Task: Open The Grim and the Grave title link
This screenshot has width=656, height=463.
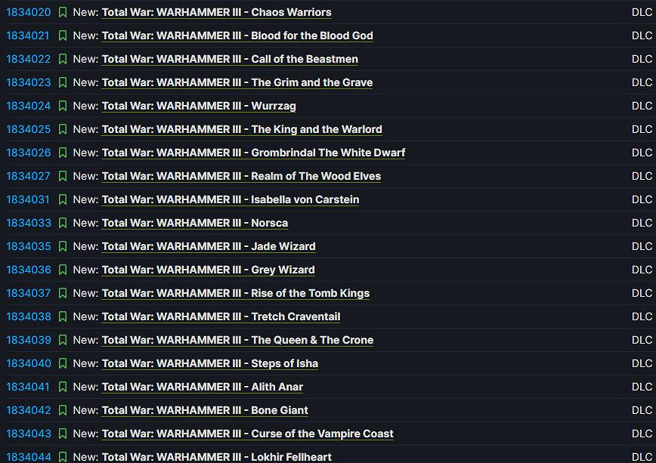Action: (x=237, y=82)
